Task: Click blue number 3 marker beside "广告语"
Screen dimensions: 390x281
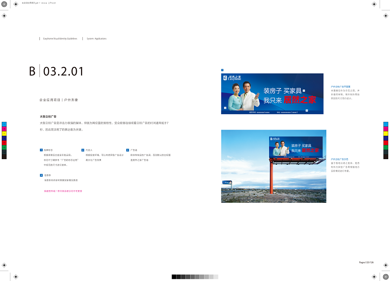Action: [127, 150]
